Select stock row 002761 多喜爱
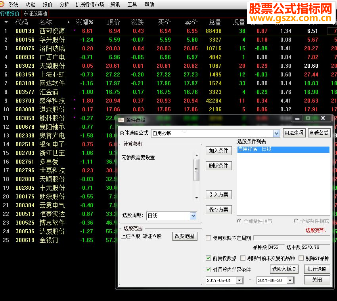Image resolution: width=337 pixels, height=301 pixels. tap(57, 162)
